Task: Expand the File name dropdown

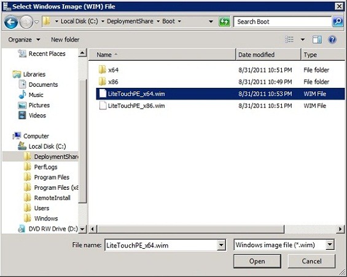Action: [221, 245]
